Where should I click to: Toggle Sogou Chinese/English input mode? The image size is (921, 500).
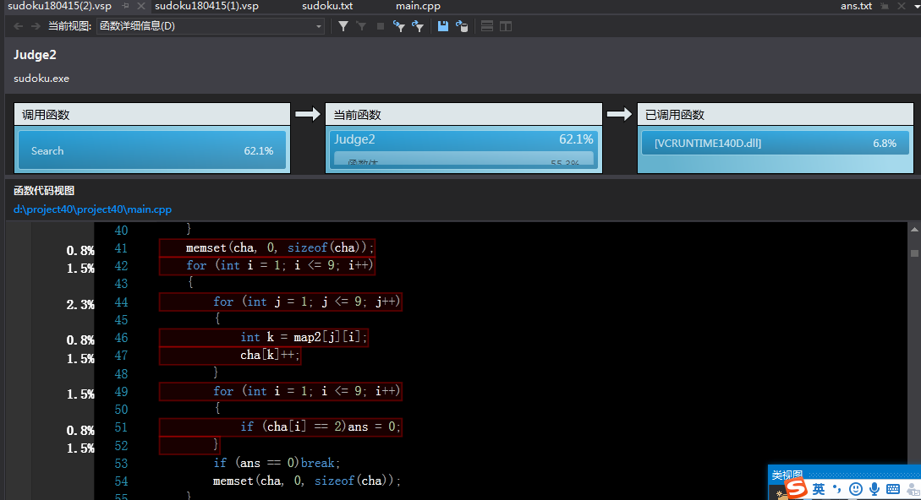tap(819, 489)
